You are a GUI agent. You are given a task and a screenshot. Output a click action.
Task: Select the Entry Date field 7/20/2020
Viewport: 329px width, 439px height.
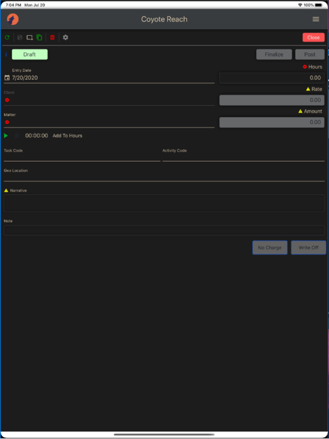109,78
